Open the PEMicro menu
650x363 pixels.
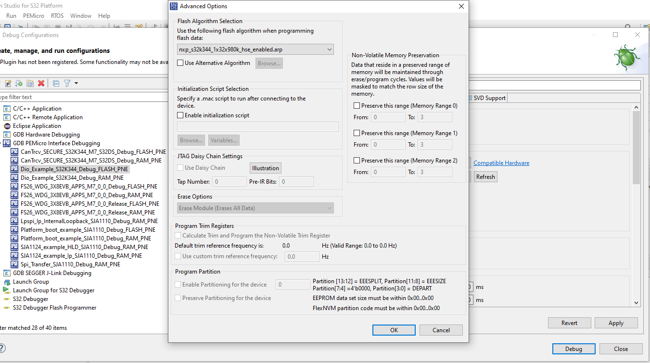34,15
